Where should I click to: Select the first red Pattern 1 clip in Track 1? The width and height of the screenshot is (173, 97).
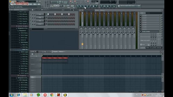pos(44,58)
